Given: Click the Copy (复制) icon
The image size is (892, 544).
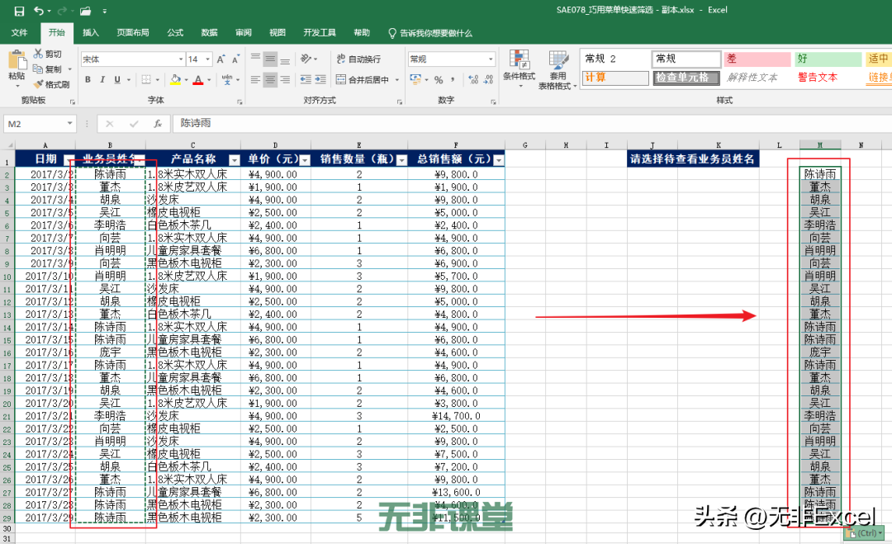Looking at the screenshot, I should tap(38, 69).
